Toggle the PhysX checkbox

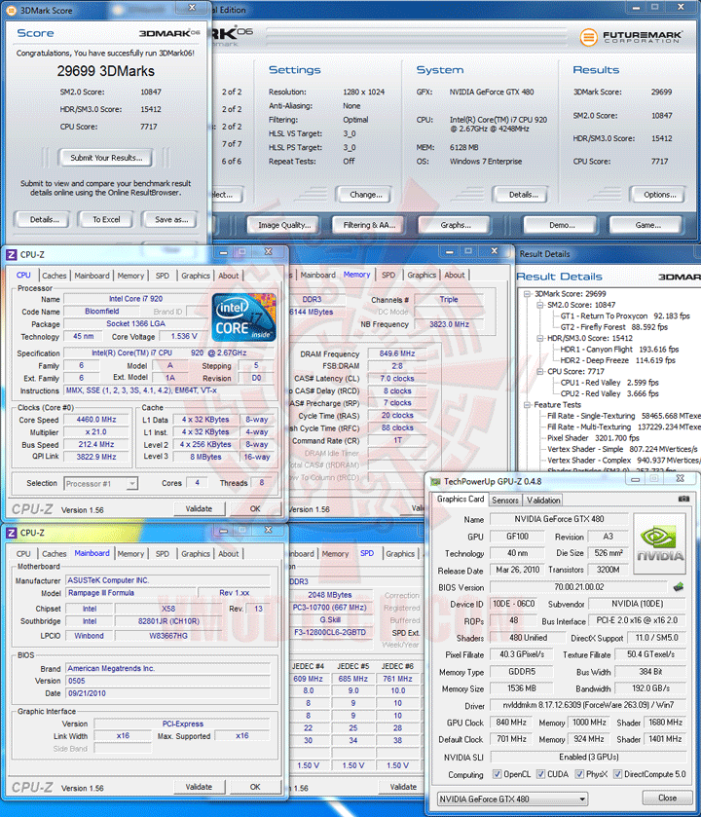click(579, 774)
